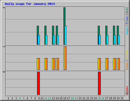The image size is (130, 101).
Task: Click the yellow Visits bar for day 27
Action: click(x=106, y=64)
